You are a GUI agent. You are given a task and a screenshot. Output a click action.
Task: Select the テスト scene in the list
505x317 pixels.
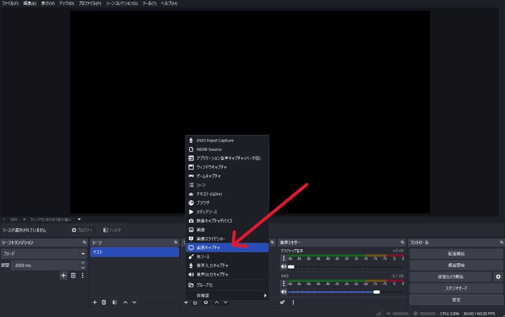(134, 252)
